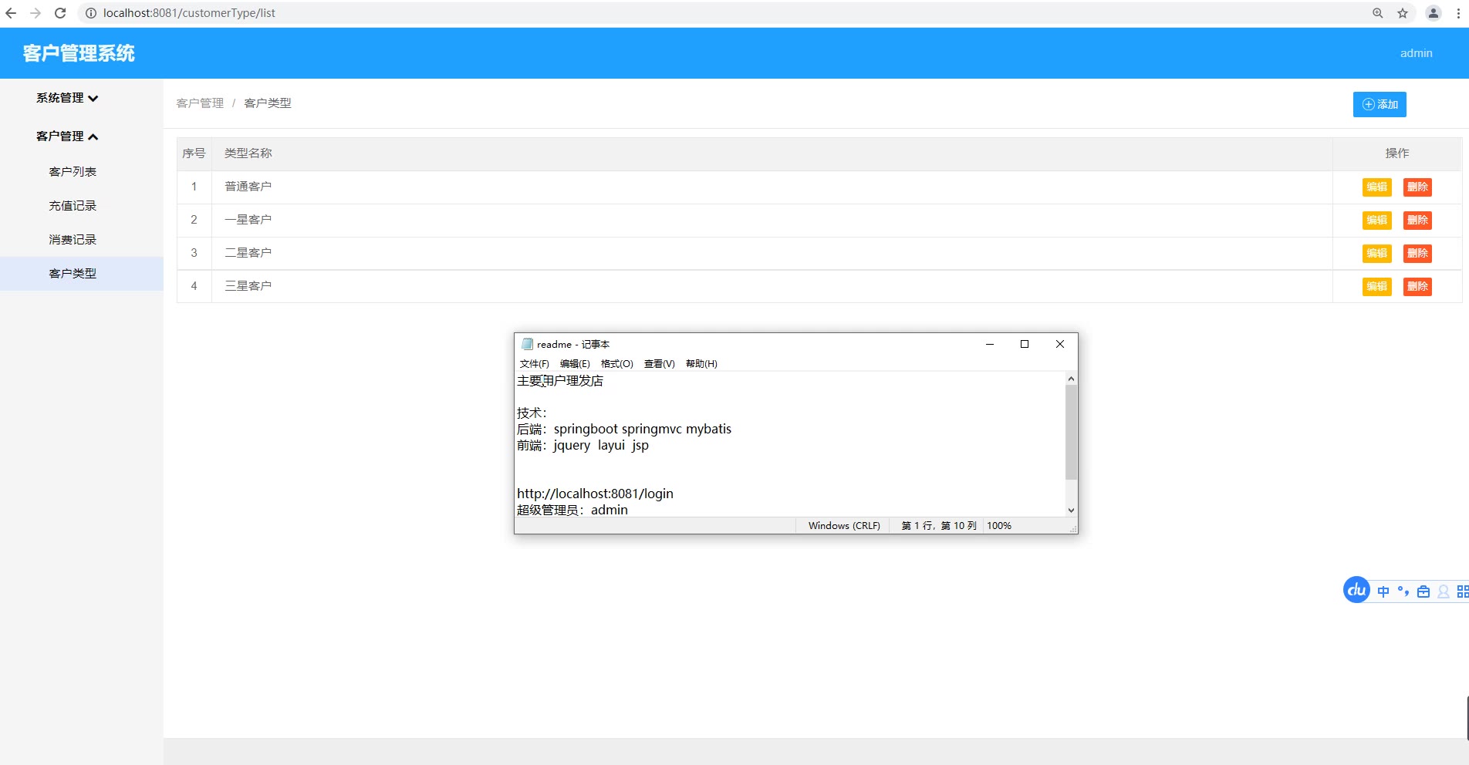Click the browser forward arrow

[35, 13]
